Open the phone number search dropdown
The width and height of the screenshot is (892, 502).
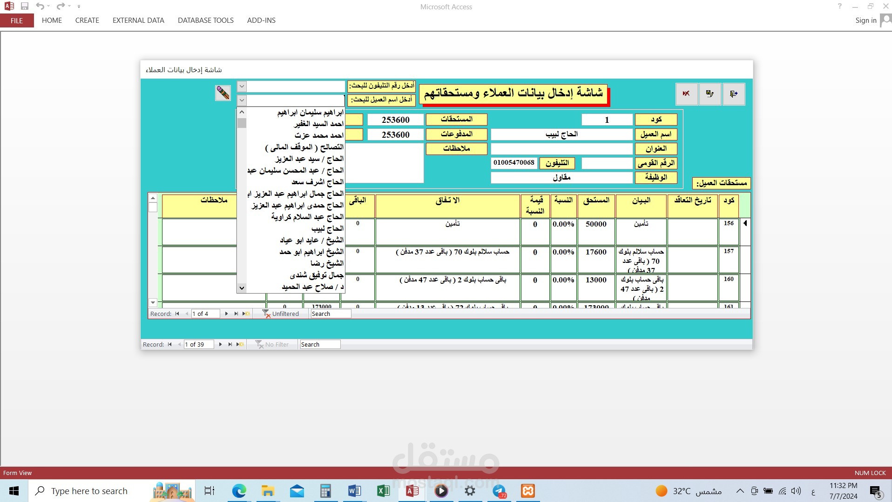tap(241, 86)
